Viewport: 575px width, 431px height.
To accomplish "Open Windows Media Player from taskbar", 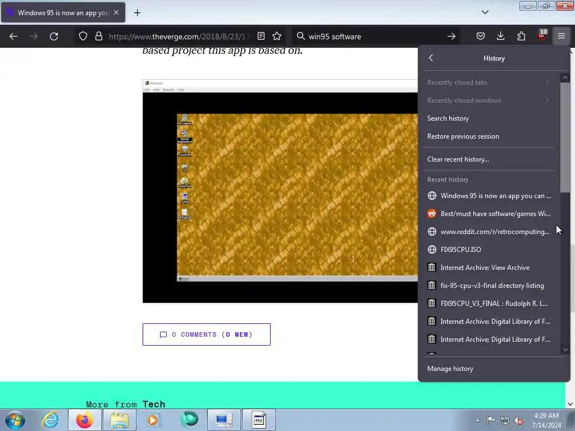I will [x=153, y=420].
